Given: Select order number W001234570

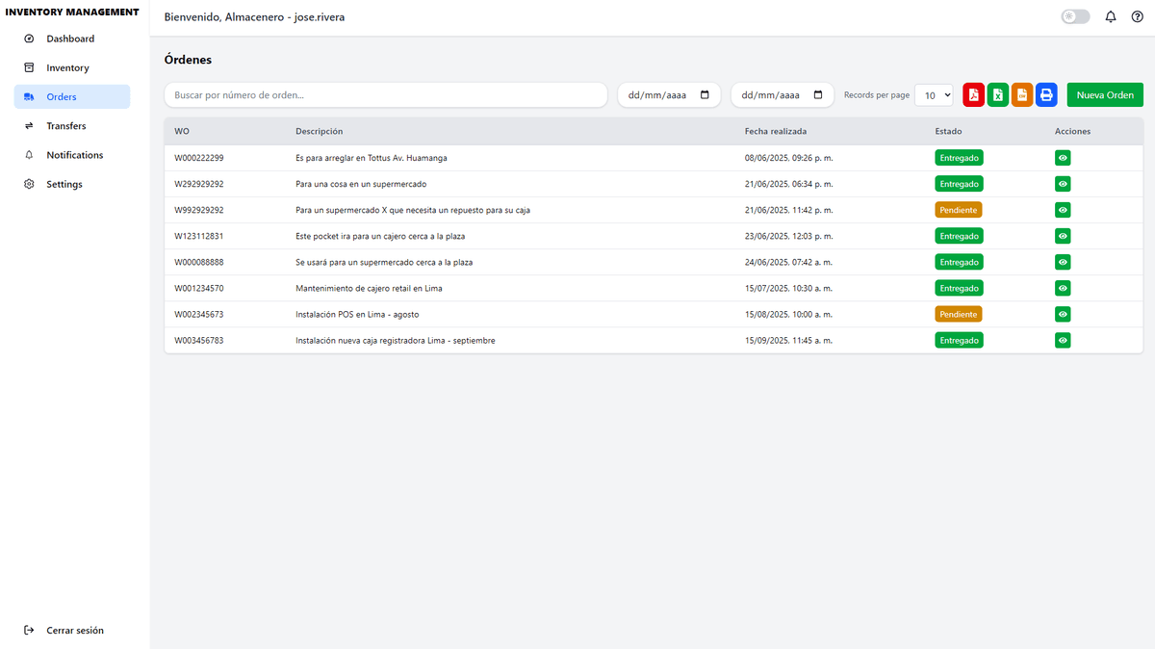Looking at the screenshot, I should coord(199,288).
